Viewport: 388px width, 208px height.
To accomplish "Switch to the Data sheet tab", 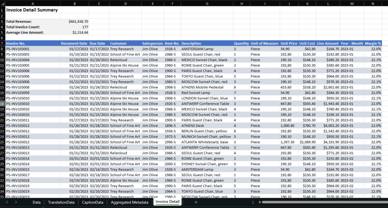I will pos(37,202).
